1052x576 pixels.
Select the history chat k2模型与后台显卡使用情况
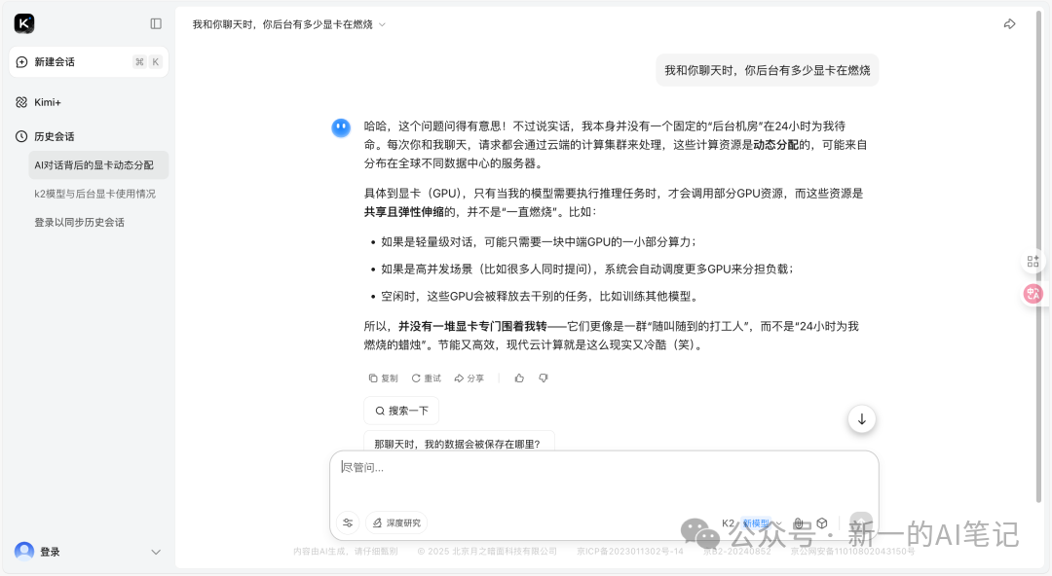point(94,193)
